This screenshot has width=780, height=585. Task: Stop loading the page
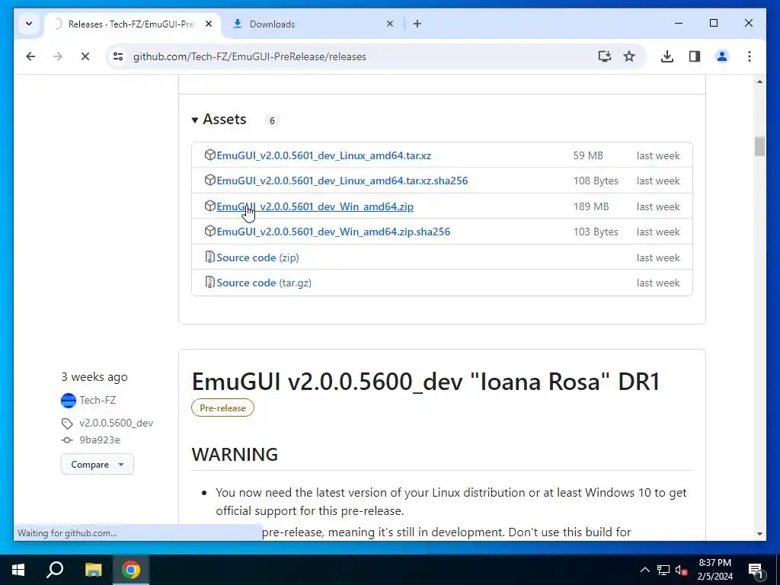point(85,56)
